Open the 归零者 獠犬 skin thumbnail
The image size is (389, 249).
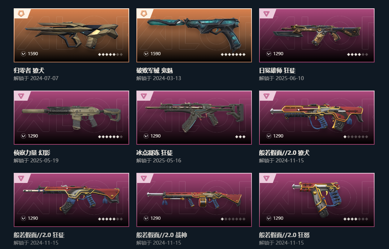point(71,35)
